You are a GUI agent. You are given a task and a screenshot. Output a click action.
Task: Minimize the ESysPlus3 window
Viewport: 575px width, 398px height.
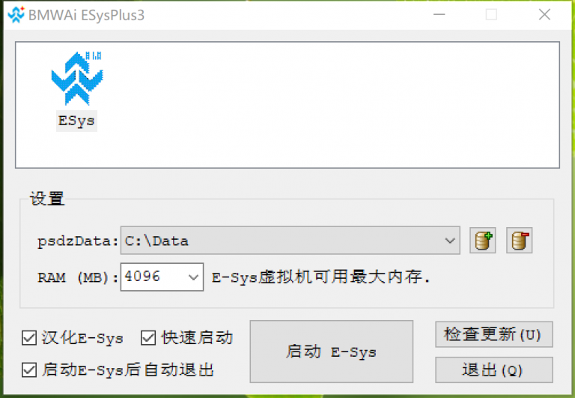coord(439,15)
